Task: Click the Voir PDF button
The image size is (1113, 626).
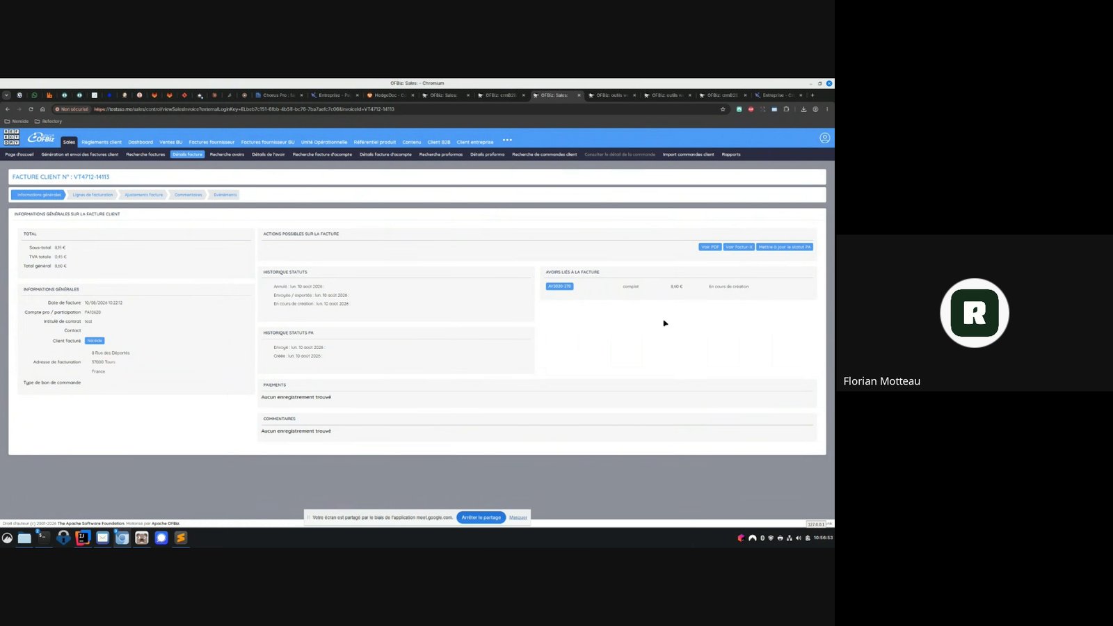Action: coord(710,247)
